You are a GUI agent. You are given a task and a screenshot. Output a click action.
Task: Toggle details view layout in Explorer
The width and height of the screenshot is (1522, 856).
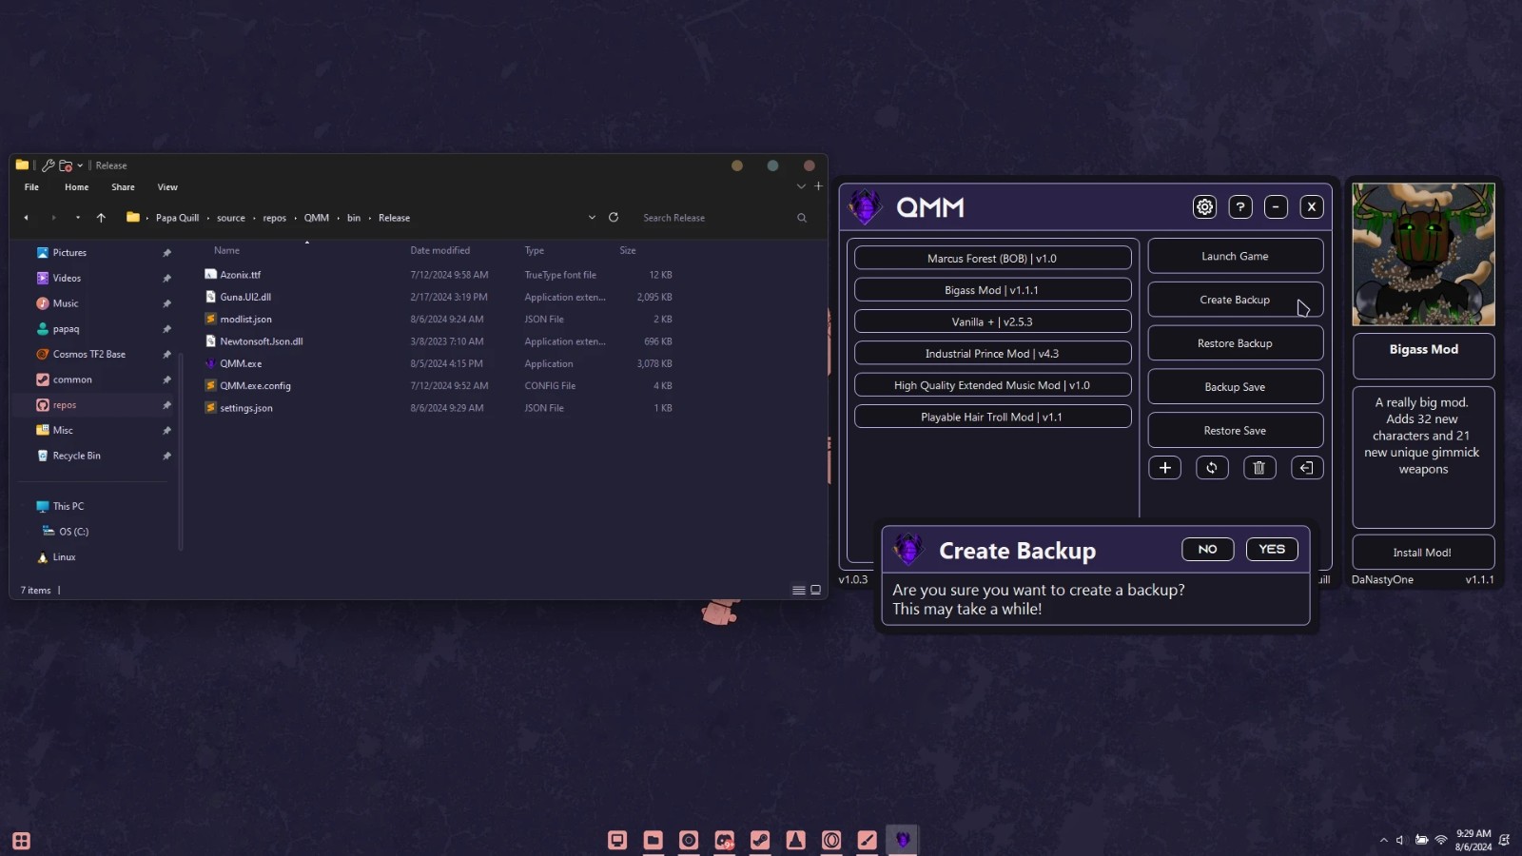coord(798,591)
